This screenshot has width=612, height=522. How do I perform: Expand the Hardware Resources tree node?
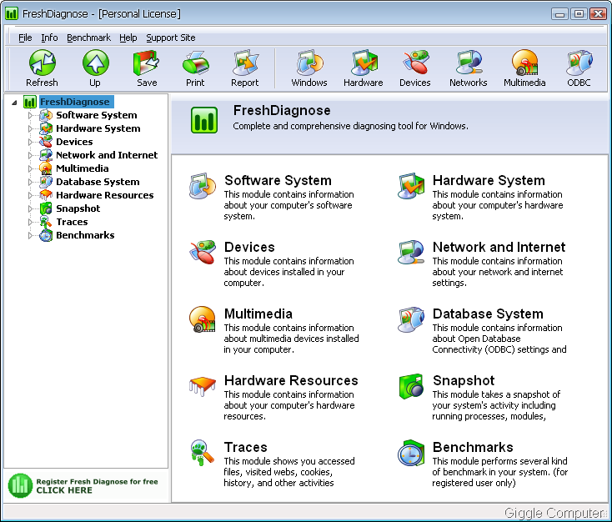pyautogui.click(x=30, y=195)
